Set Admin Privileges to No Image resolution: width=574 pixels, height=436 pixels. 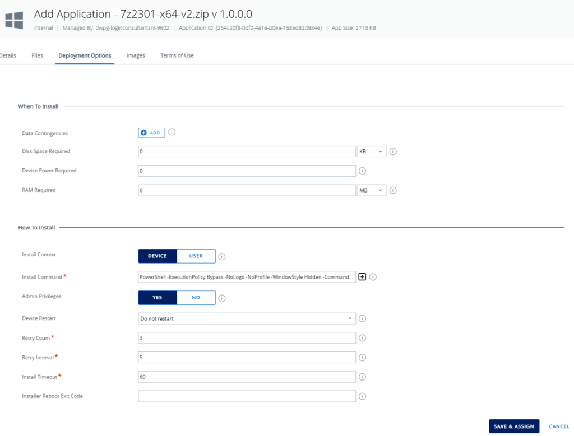click(196, 297)
